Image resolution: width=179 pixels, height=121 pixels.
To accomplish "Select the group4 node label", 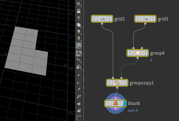I will pyautogui.click(x=157, y=53).
